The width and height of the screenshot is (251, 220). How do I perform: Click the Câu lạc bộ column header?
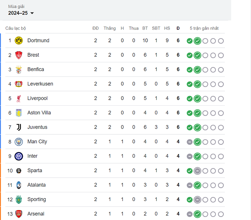pos(16,28)
